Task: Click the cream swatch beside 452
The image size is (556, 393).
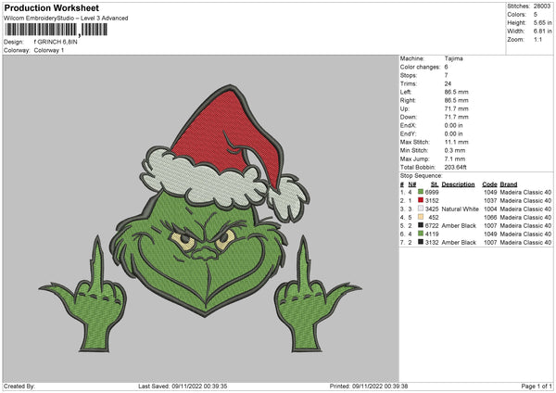Action: click(421, 217)
